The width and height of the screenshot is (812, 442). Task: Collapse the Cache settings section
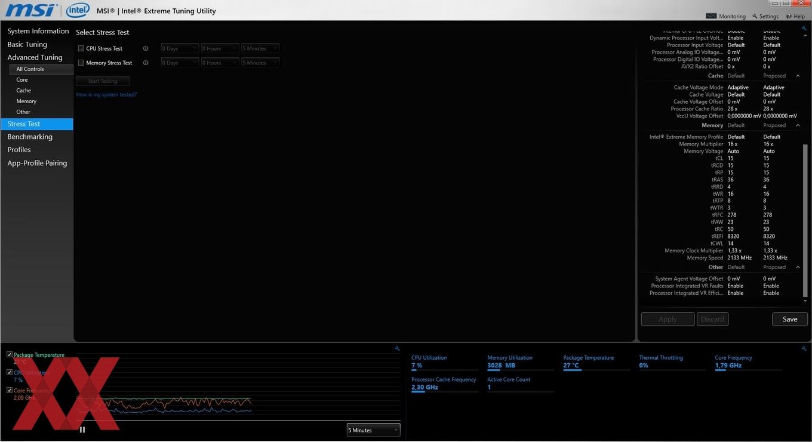click(798, 76)
